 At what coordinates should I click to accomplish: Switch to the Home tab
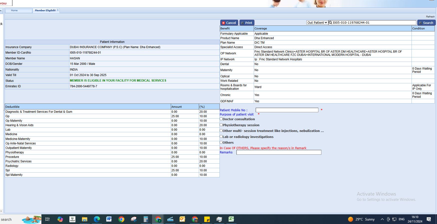pos(14,10)
